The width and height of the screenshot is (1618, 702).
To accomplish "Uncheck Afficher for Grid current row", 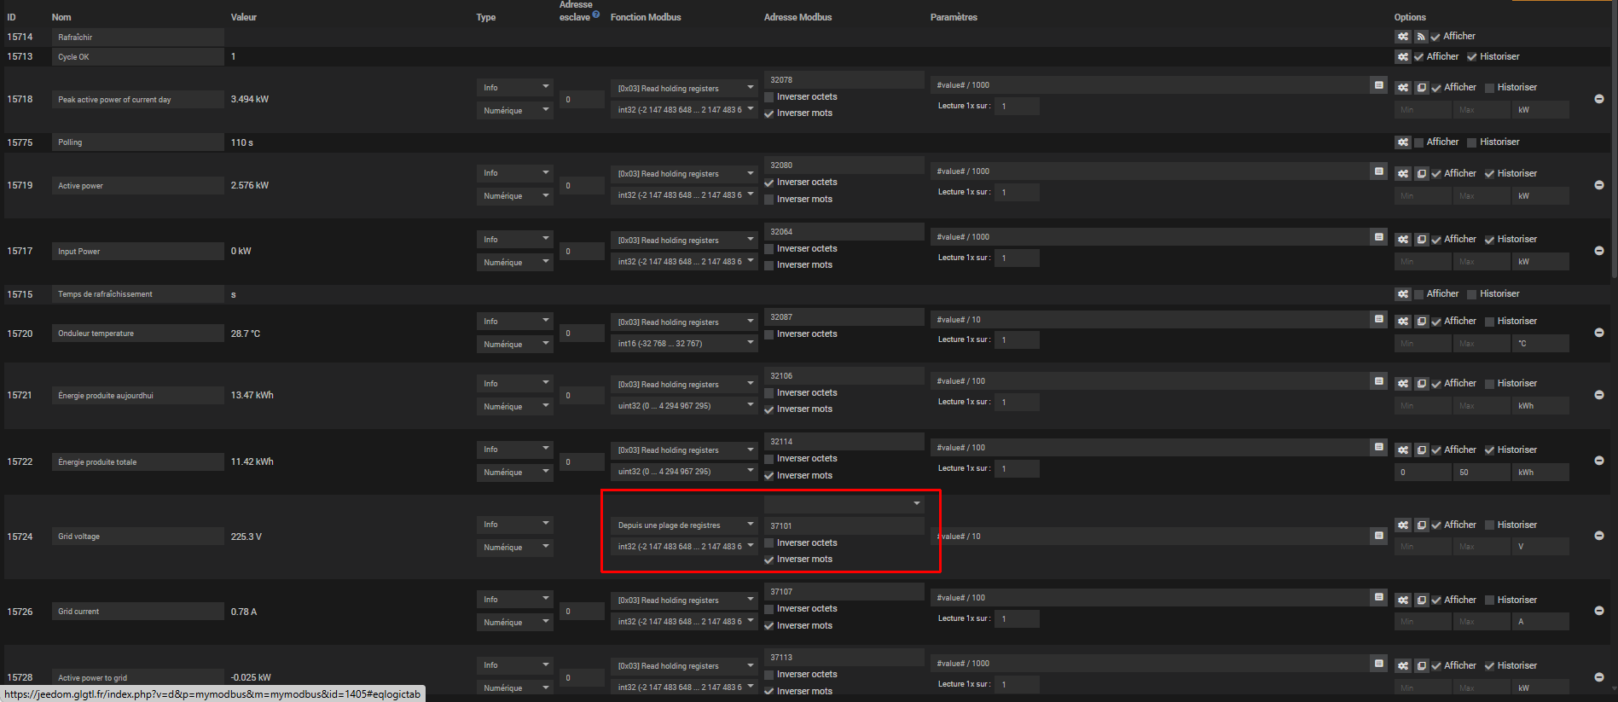I will (x=1436, y=600).
